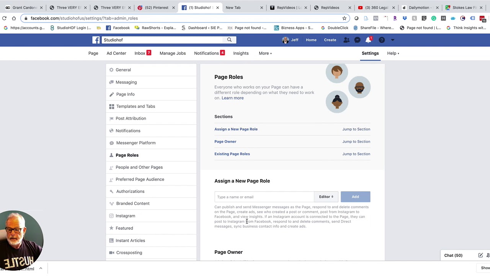Jump to Section for Existing Page Roles
490x276 pixels.
356,154
